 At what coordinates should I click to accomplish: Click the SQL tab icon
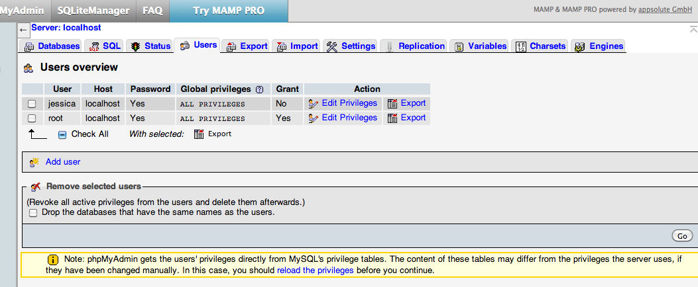(94, 46)
